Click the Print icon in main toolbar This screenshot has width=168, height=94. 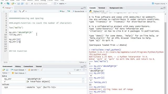(x=27, y=3)
